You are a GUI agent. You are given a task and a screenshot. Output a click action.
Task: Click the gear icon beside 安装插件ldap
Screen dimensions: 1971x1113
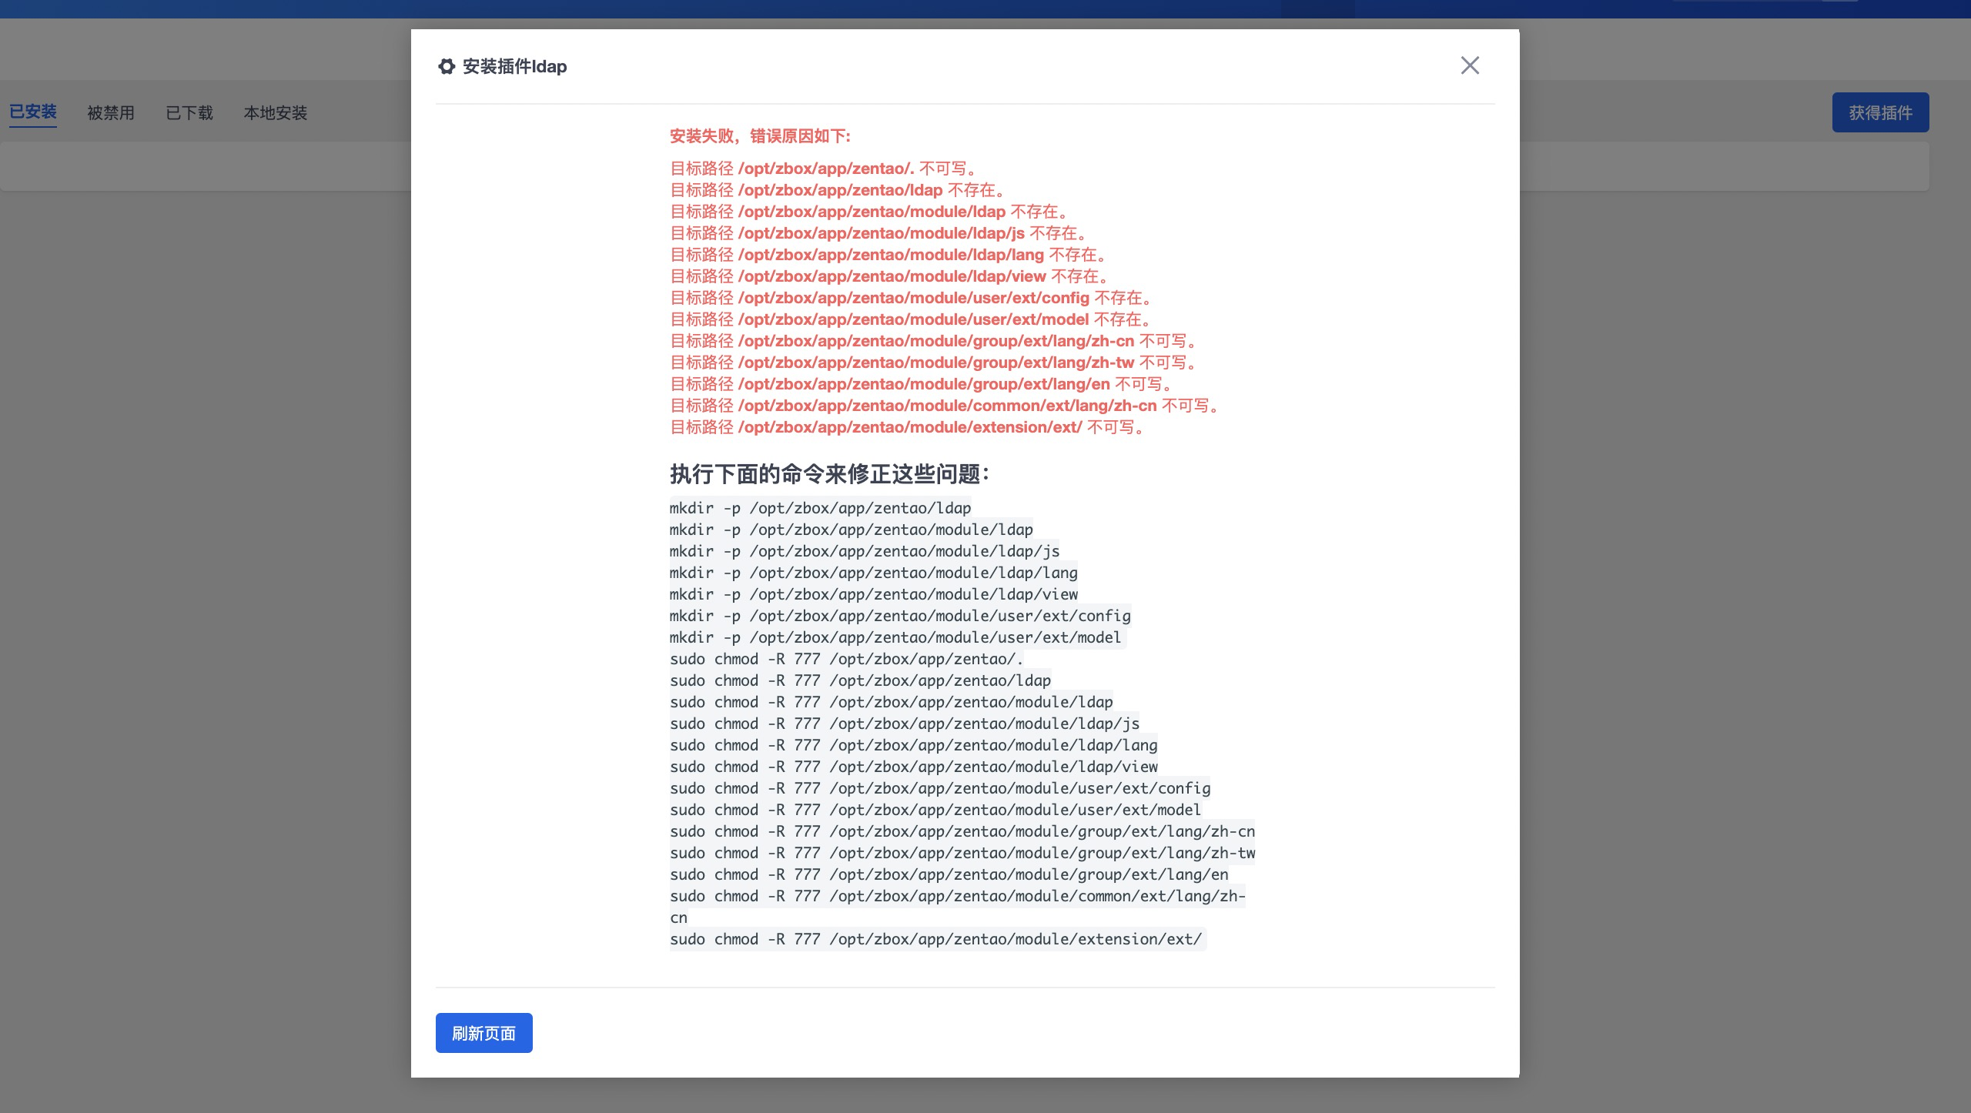(x=447, y=66)
